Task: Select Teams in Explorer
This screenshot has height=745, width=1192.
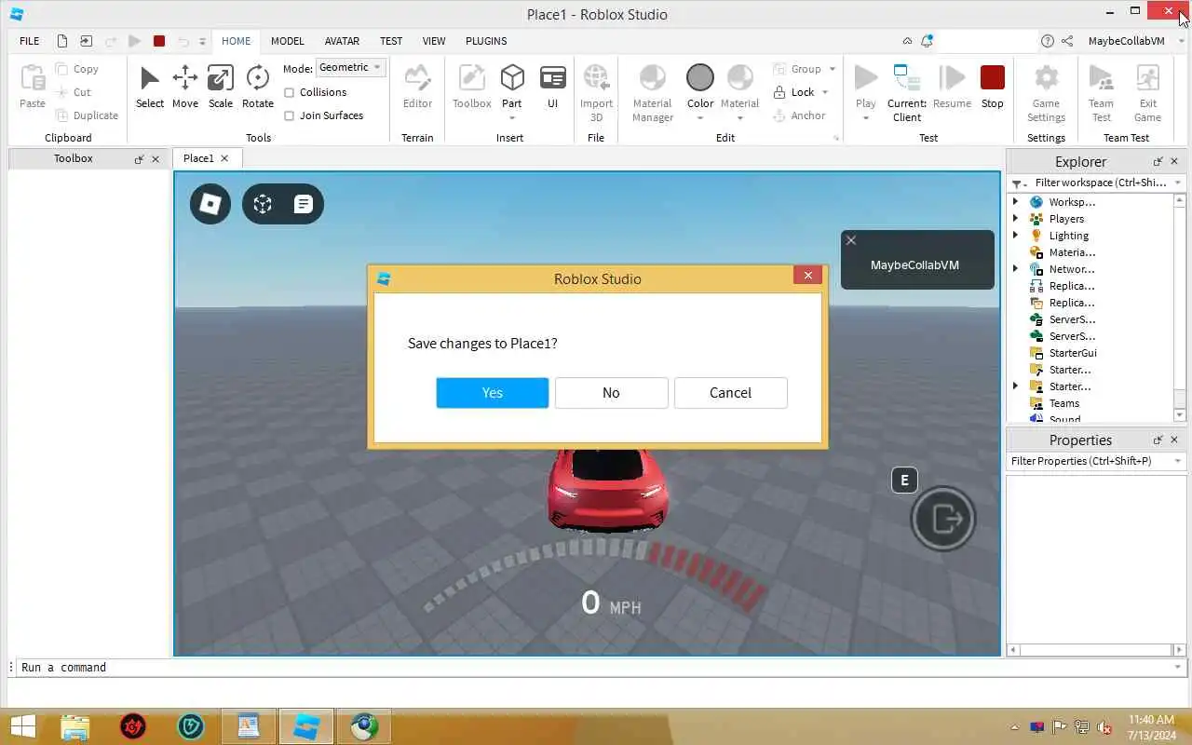Action: click(1063, 403)
